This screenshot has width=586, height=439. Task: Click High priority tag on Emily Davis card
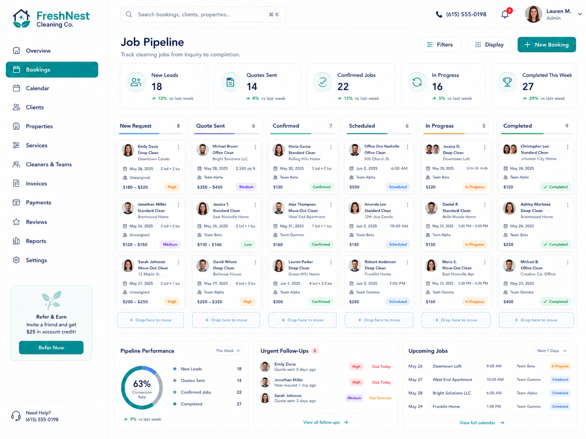tap(172, 187)
